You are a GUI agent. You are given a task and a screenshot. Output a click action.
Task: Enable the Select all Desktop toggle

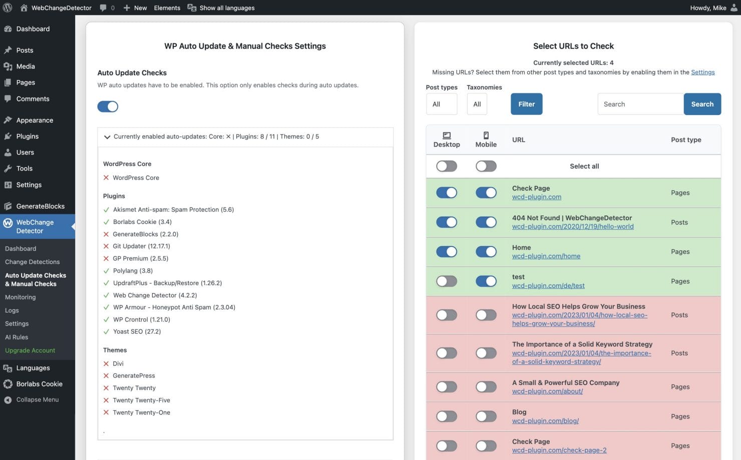point(446,165)
